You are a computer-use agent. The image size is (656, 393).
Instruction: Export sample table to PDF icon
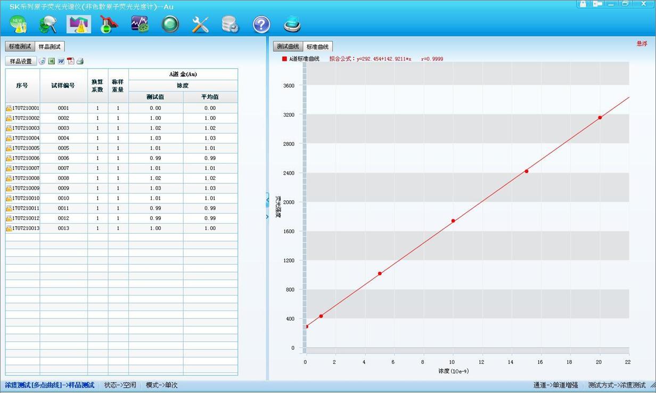tap(70, 61)
